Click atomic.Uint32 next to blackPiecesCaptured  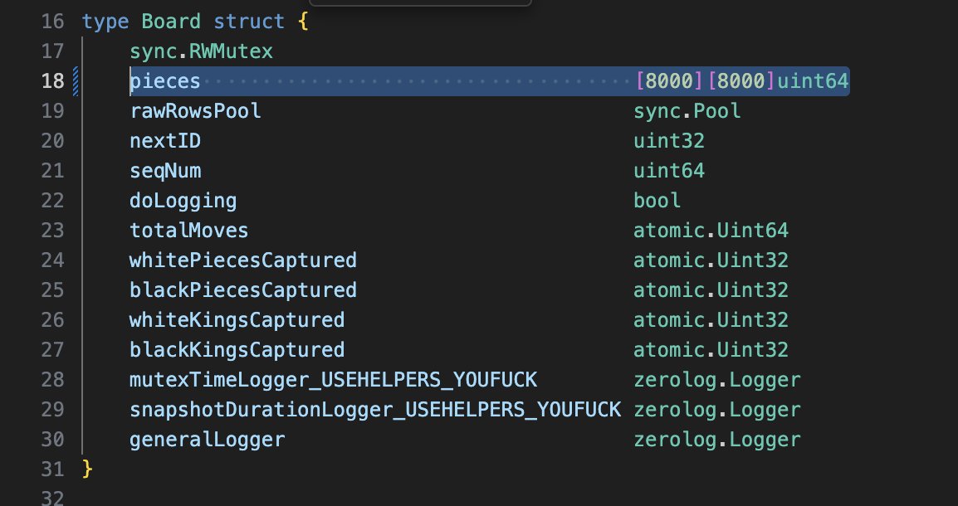pyautogui.click(x=711, y=290)
